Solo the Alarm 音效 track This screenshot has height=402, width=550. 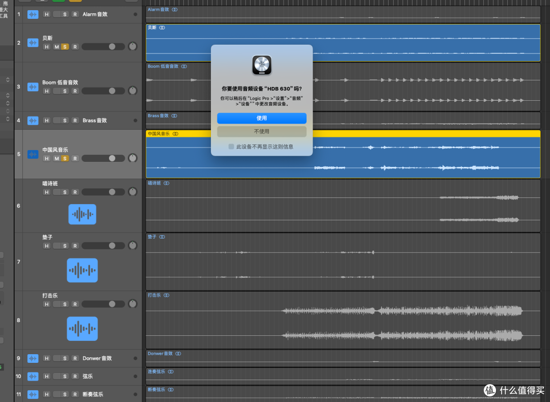65,14
